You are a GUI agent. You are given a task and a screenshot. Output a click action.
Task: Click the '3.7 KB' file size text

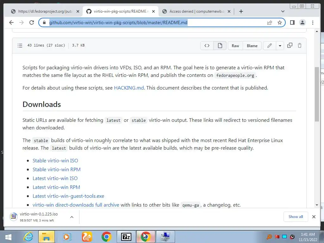tap(78, 45)
